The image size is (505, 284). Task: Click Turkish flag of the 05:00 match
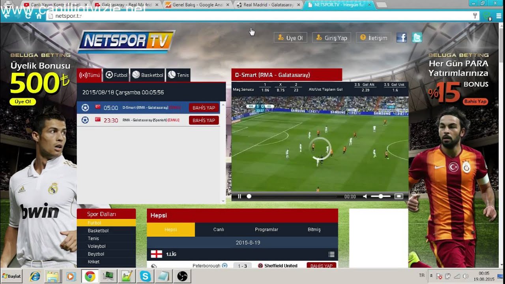pos(98,107)
